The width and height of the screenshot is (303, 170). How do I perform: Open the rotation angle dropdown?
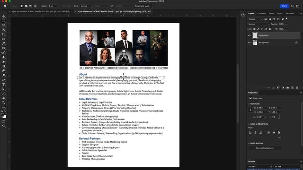(x=266, y=117)
